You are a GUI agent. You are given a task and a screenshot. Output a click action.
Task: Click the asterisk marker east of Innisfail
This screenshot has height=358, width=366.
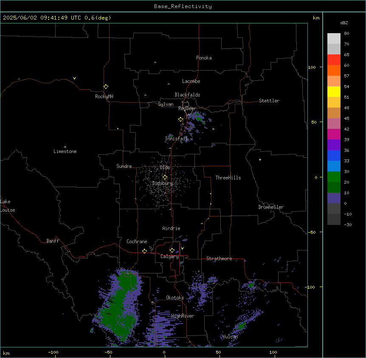(213, 129)
